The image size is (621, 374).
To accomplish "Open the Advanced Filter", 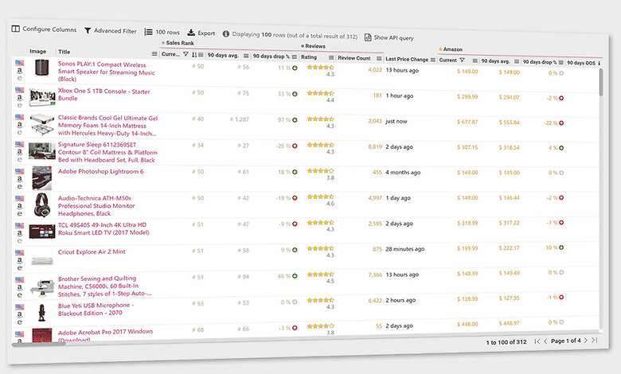I will pyautogui.click(x=110, y=31).
